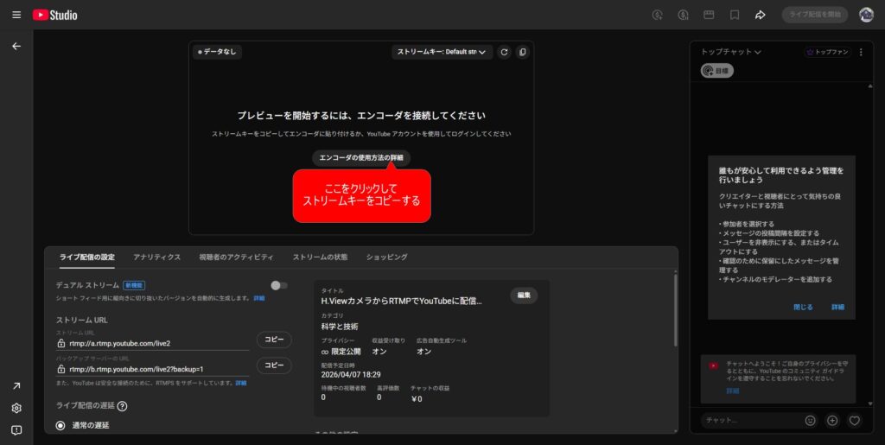Click the 新機能 badge
The width and height of the screenshot is (885, 445).
[134, 285]
